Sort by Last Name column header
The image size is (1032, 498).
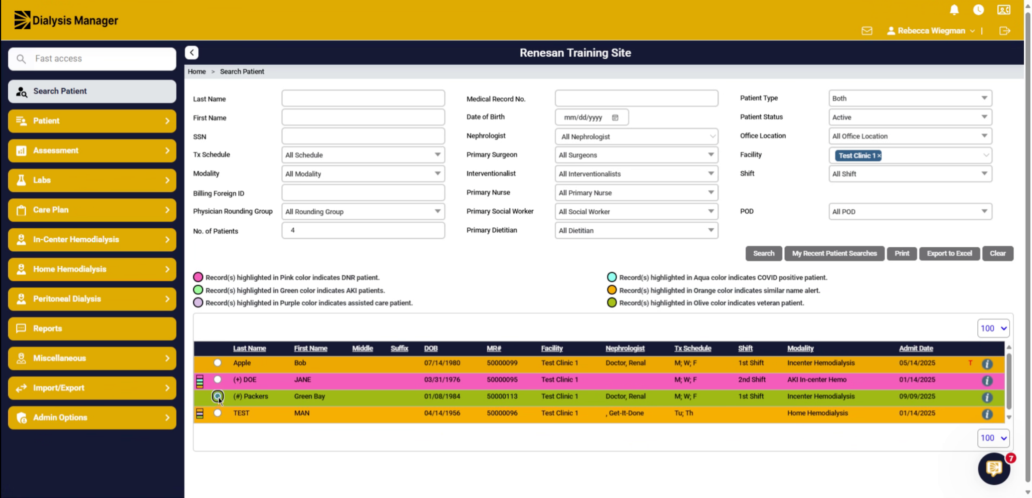pos(249,348)
